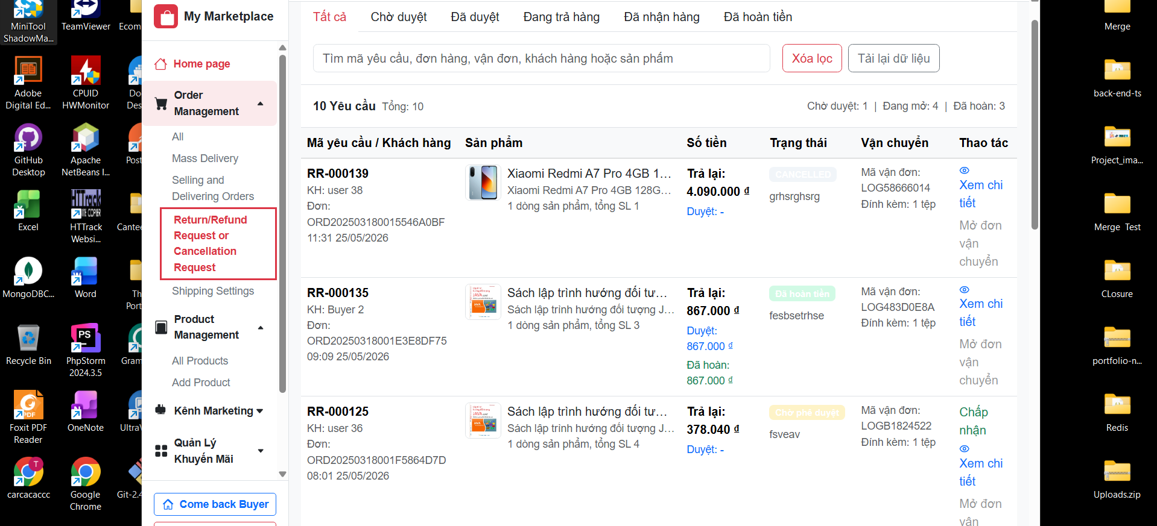The width and height of the screenshot is (1157, 526).
Task: Open the book thumbnail in row RR-000135
Action: point(483,302)
